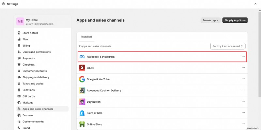Click the Plan chart icon
The height and width of the screenshot is (130, 261).
coord(19,39)
